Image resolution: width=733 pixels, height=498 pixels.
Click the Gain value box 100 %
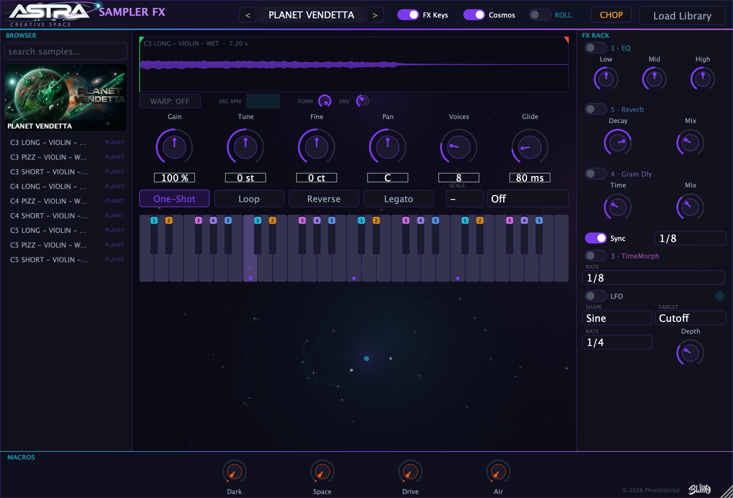click(x=174, y=178)
